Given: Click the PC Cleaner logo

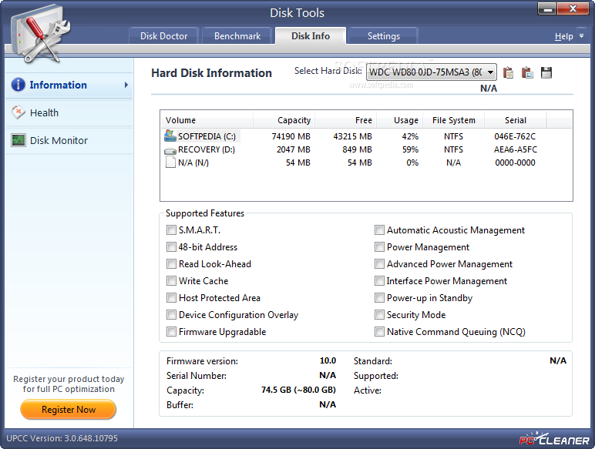Looking at the screenshot, I should pyautogui.click(x=554, y=439).
